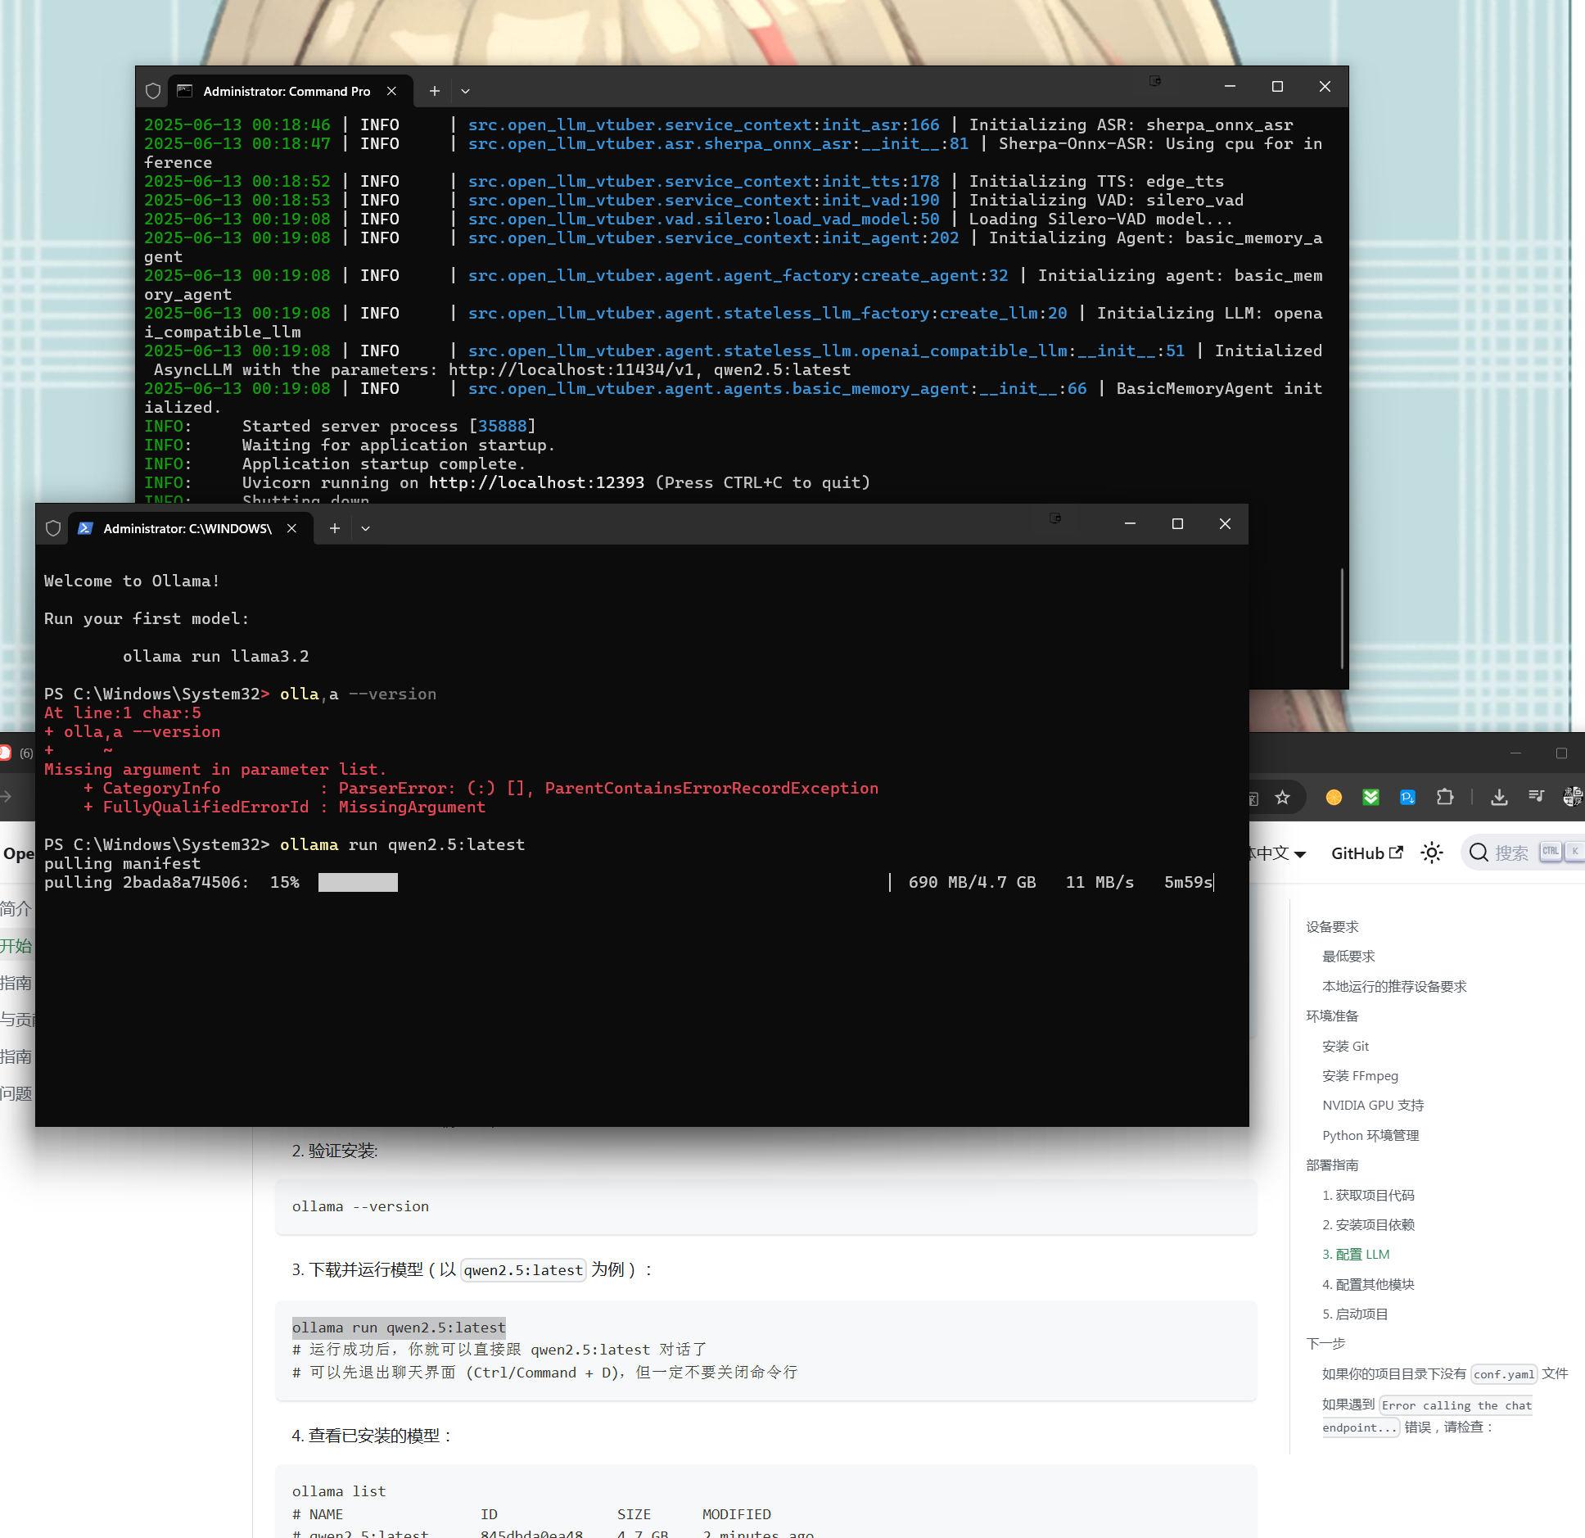Go to 安装 FFmpeg section
Viewport: 1585px width, 1538px height.
click(x=1360, y=1075)
